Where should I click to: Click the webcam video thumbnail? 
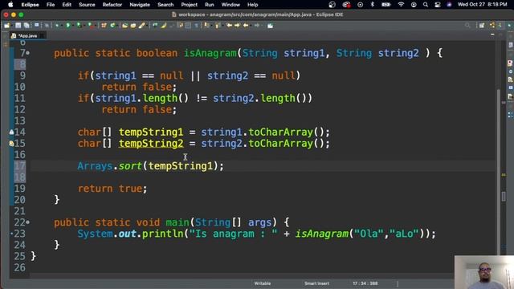coord(484,272)
